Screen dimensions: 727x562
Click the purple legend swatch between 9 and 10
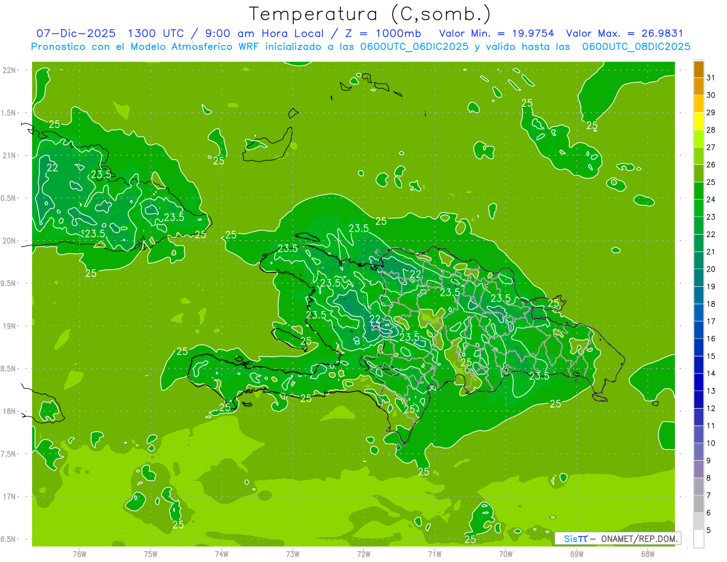coord(699,452)
